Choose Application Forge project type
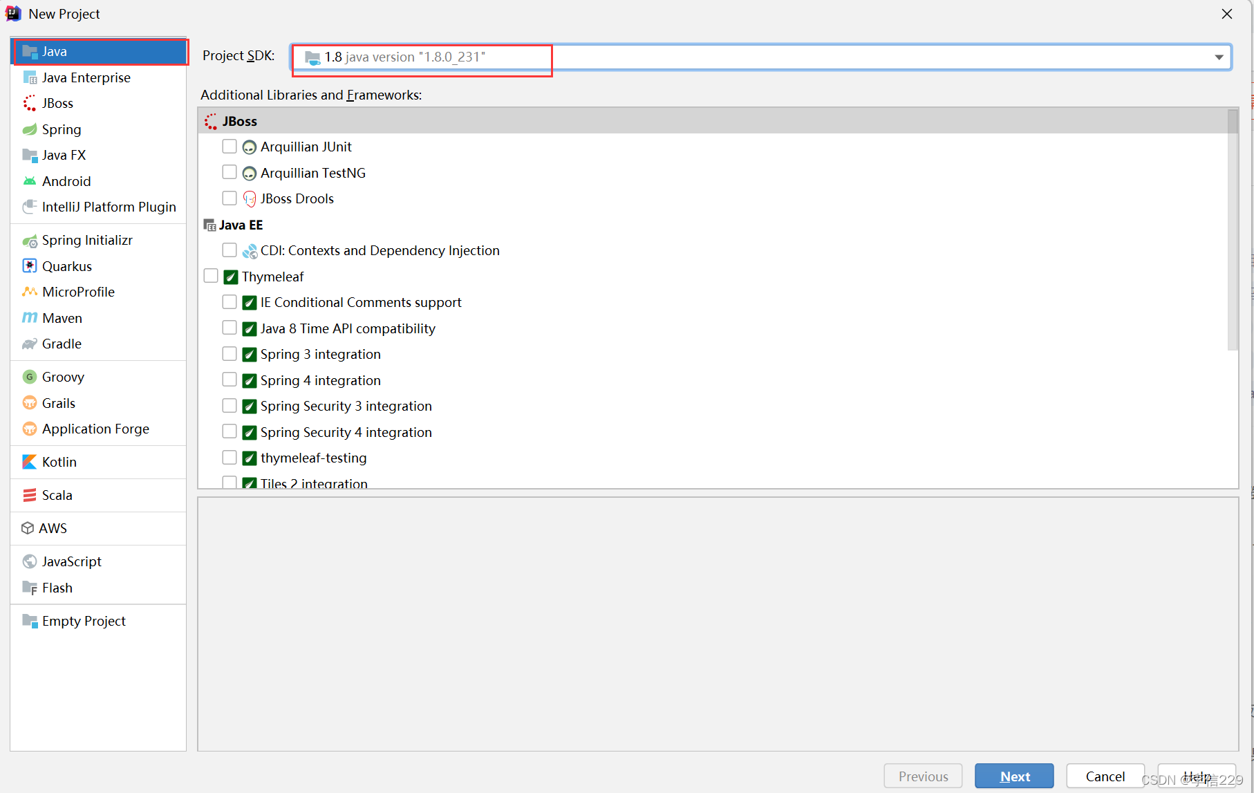This screenshot has height=793, width=1254. (x=98, y=429)
